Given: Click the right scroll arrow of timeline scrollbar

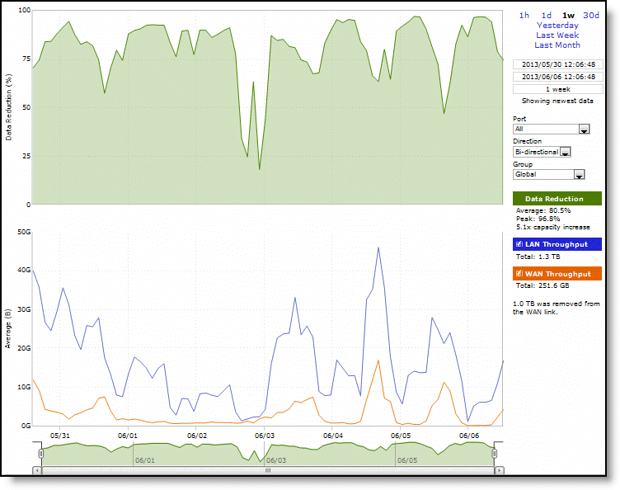Looking at the screenshot, I should click(496, 470).
